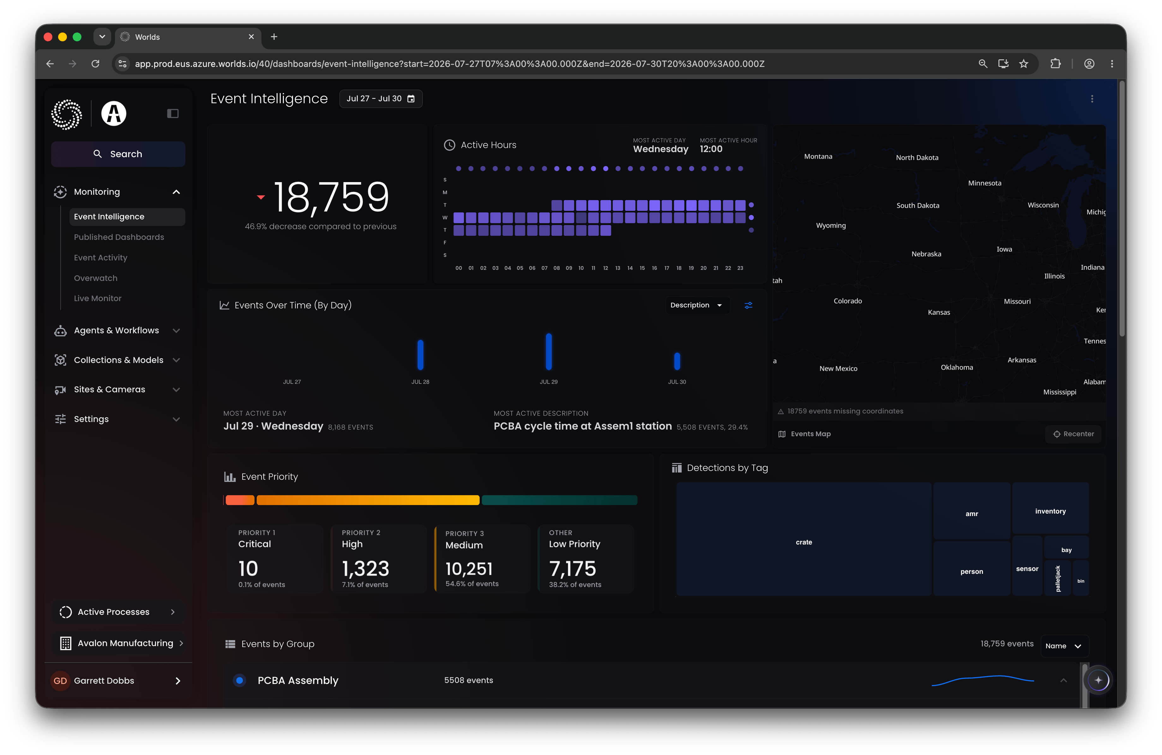The height and width of the screenshot is (755, 1162).
Task: Select the Priority 1 Critical card
Action: pos(275,559)
